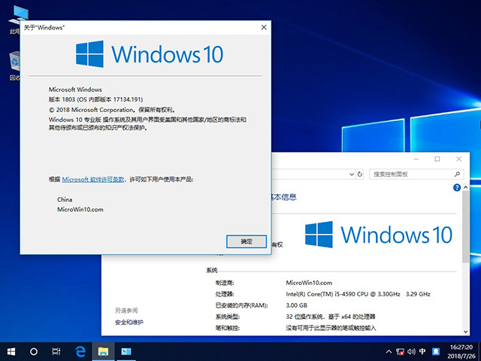The width and height of the screenshot is (481, 361).
Task: Click the Windows 10 logo in System window
Action: click(x=379, y=235)
